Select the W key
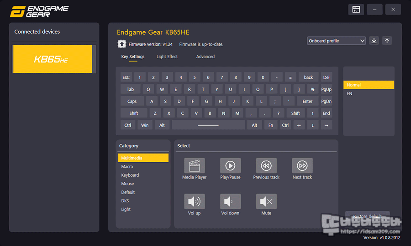This screenshot has height=246, width=411. coord(162,89)
